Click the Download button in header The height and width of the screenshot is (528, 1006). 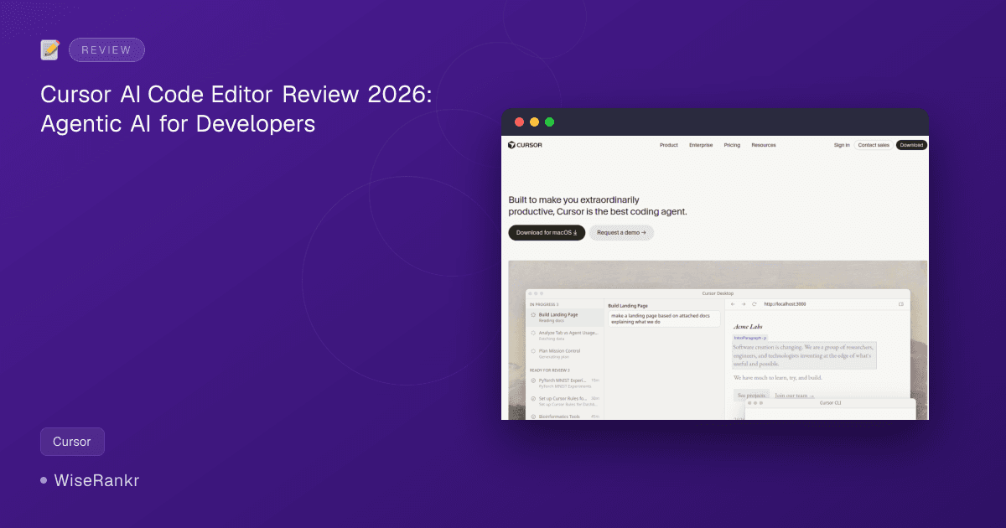point(911,145)
